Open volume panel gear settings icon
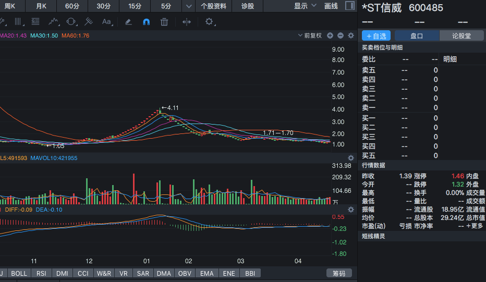The width and height of the screenshot is (486, 282). point(351,158)
